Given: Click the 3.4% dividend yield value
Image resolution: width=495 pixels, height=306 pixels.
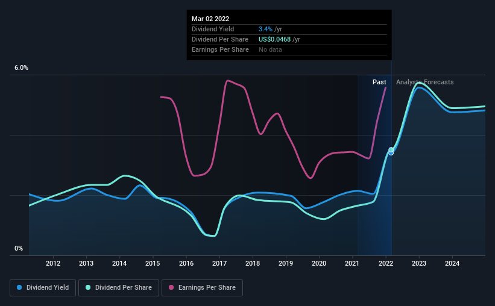Looking at the screenshot, I should point(265,29).
